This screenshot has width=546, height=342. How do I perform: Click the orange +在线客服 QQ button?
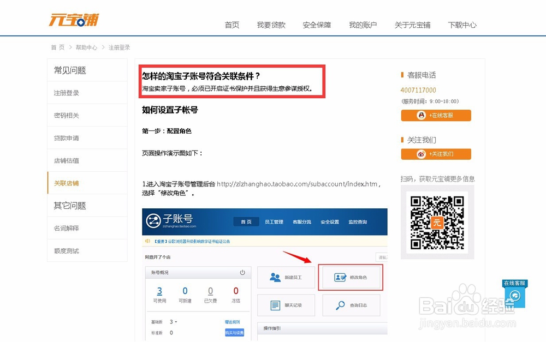pyautogui.click(x=436, y=116)
